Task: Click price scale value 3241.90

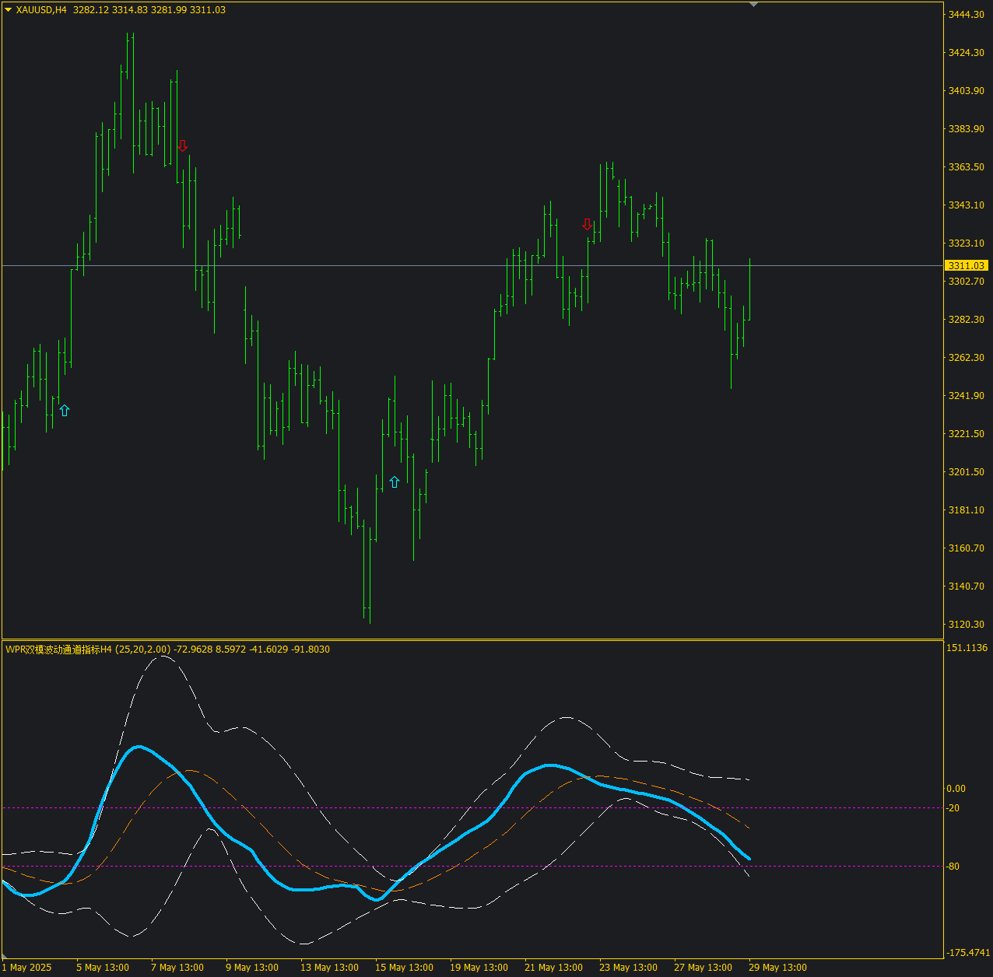Action: point(966,396)
